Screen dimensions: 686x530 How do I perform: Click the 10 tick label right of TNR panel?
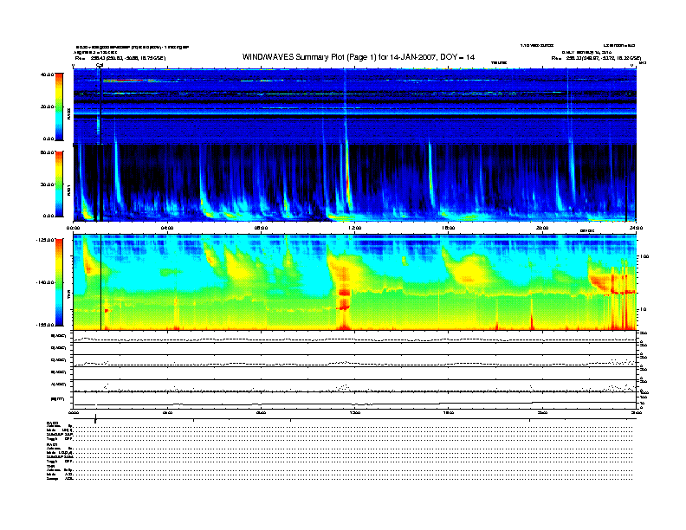click(643, 310)
